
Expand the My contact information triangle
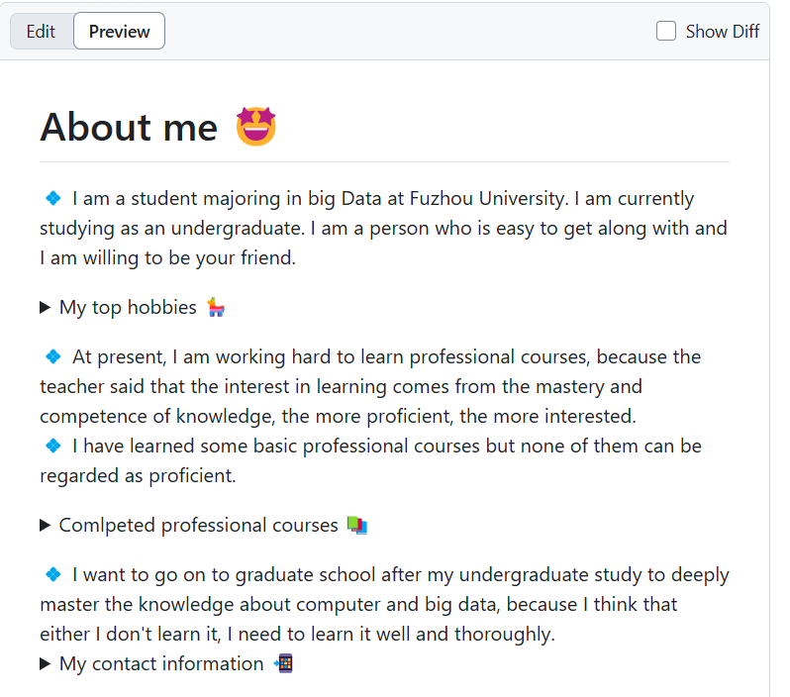click(46, 664)
